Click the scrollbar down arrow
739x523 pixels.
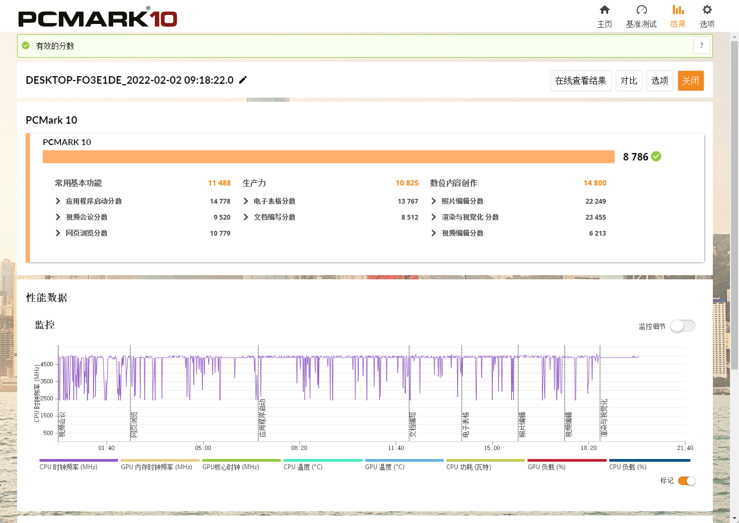735,518
